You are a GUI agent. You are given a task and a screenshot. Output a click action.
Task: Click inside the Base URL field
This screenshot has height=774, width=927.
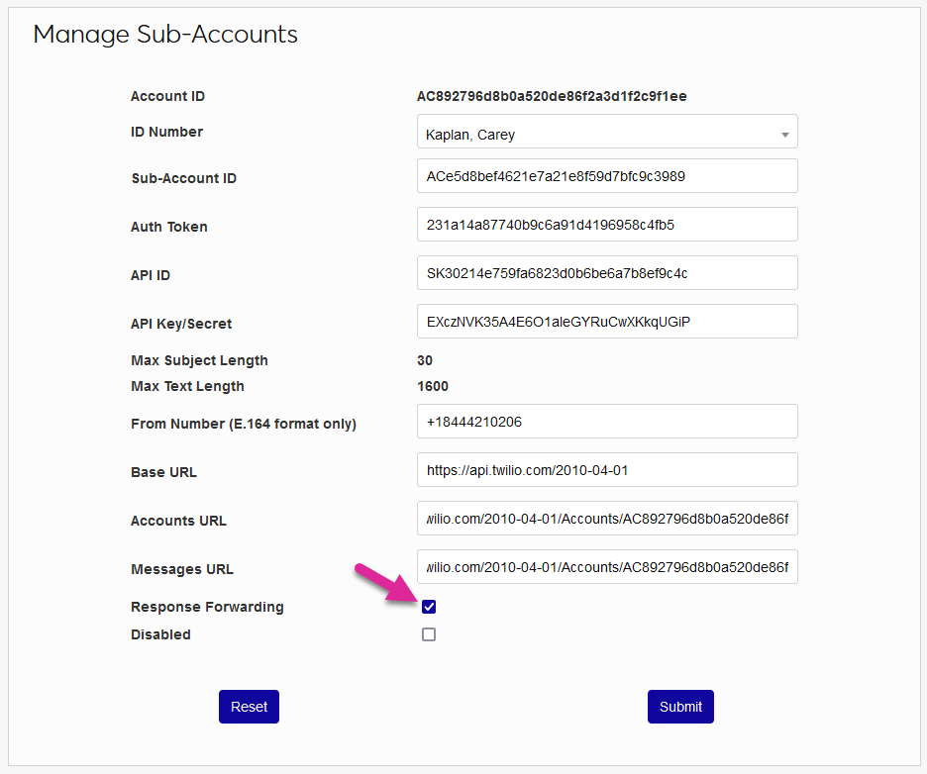pos(606,470)
